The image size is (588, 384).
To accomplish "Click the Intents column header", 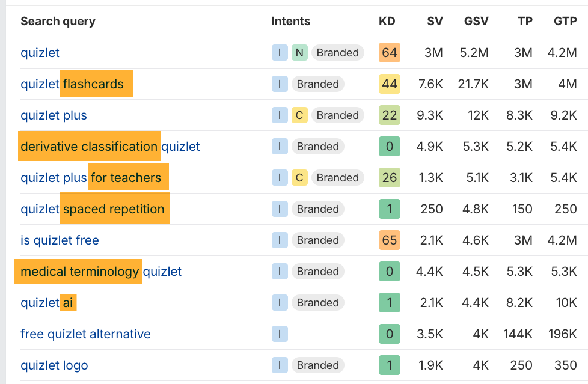I will pyautogui.click(x=290, y=22).
